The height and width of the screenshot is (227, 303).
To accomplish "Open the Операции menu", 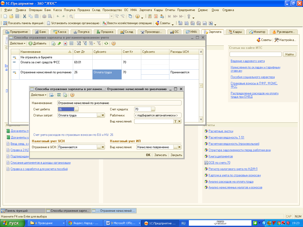I will coord(36,10).
